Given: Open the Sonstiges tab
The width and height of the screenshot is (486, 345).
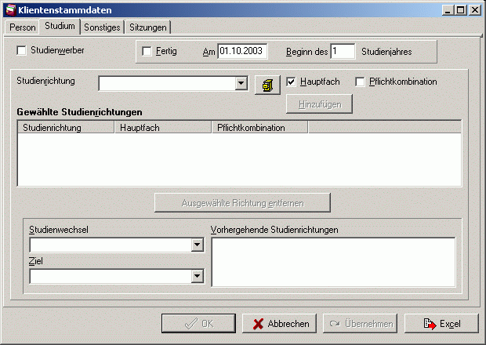Looking at the screenshot, I should (102, 27).
